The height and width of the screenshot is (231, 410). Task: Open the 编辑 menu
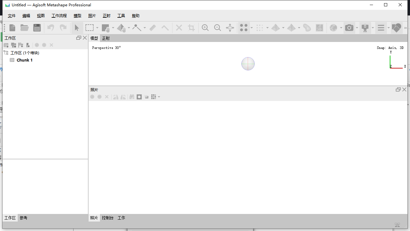(x=26, y=16)
